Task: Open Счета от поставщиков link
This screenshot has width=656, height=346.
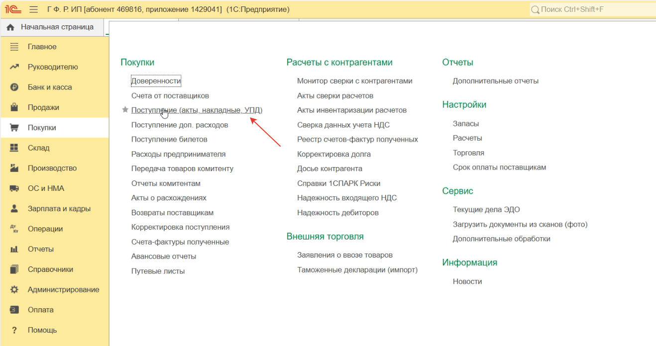Action: tap(170, 95)
